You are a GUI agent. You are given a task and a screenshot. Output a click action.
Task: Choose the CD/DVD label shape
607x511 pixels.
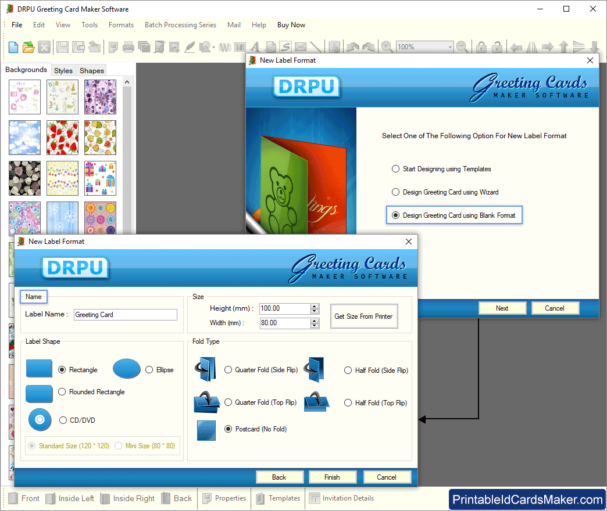(x=77, y=420)
